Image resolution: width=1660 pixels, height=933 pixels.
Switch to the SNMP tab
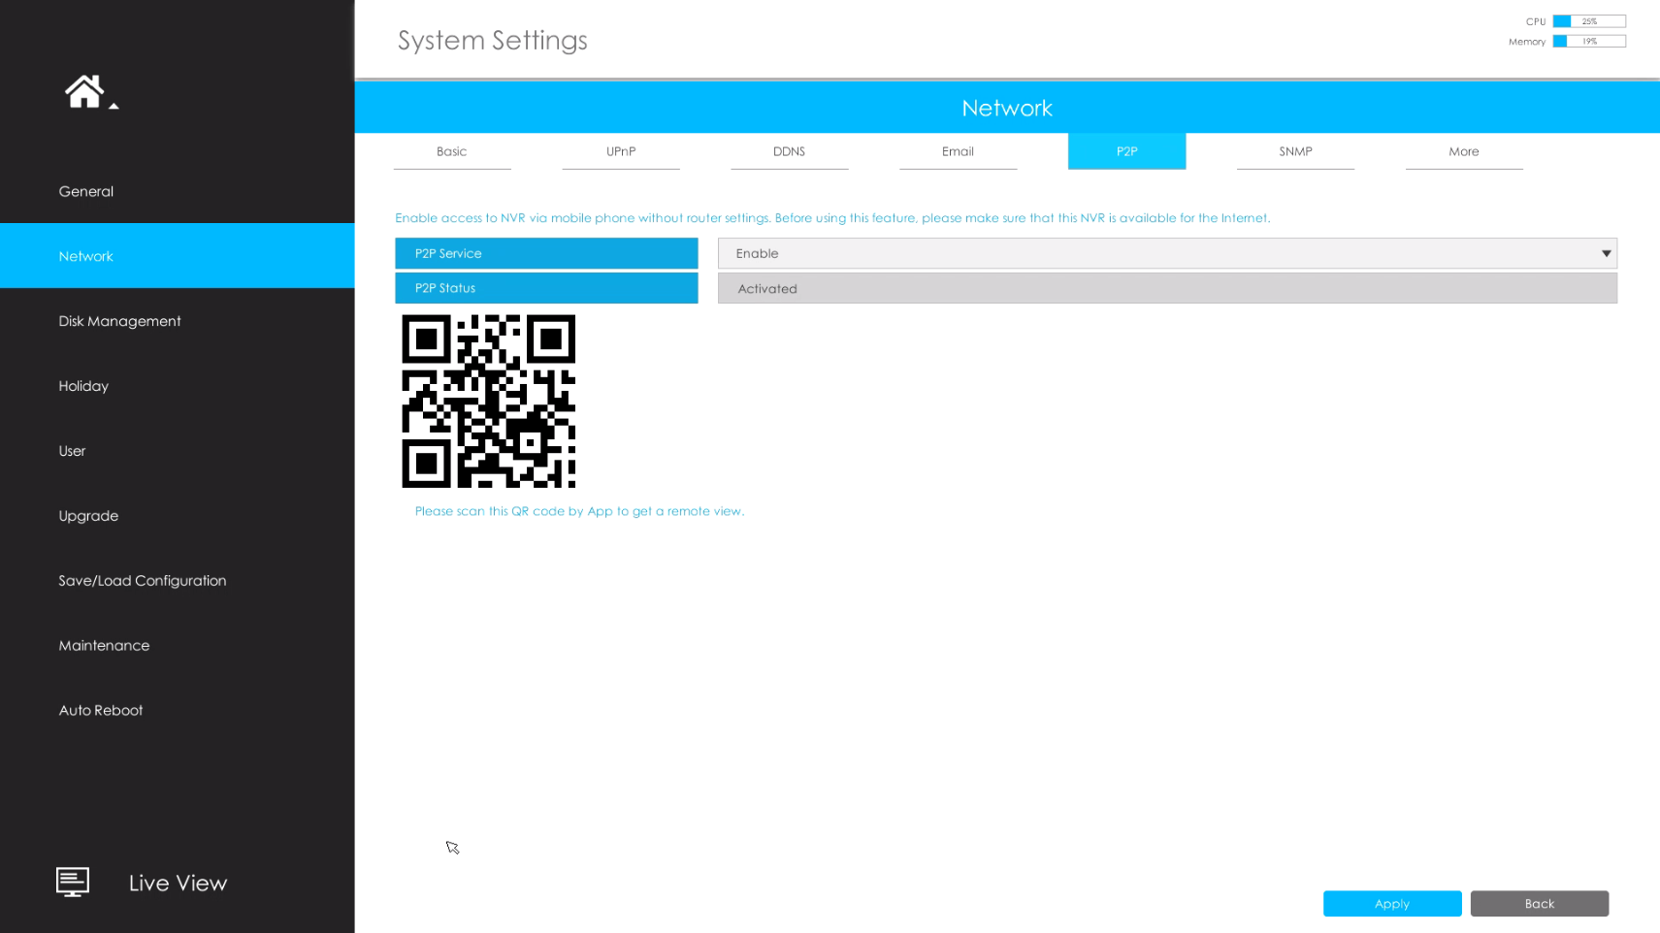(1295, 151)
